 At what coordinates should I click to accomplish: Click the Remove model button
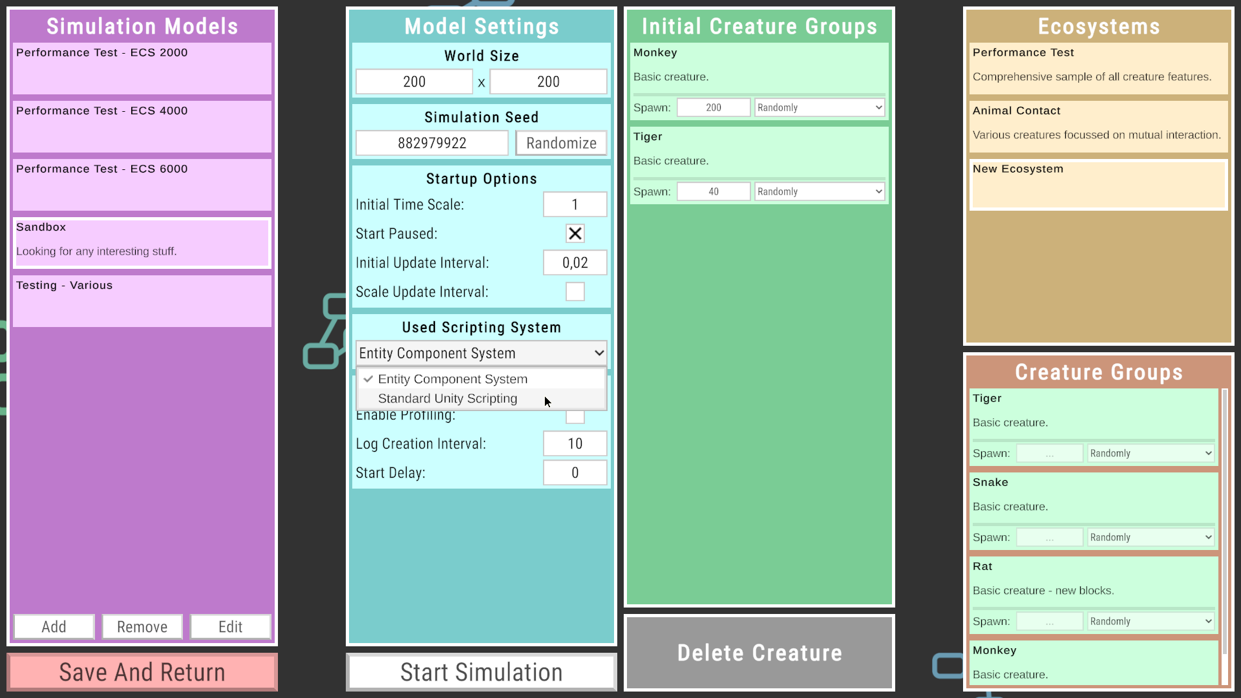[142, 626]
